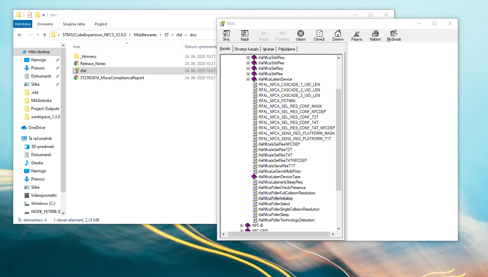Click the Middlewares breadcrumb in address bar
The width and height of the screenshot is (488, 277).
coord(145,35)
